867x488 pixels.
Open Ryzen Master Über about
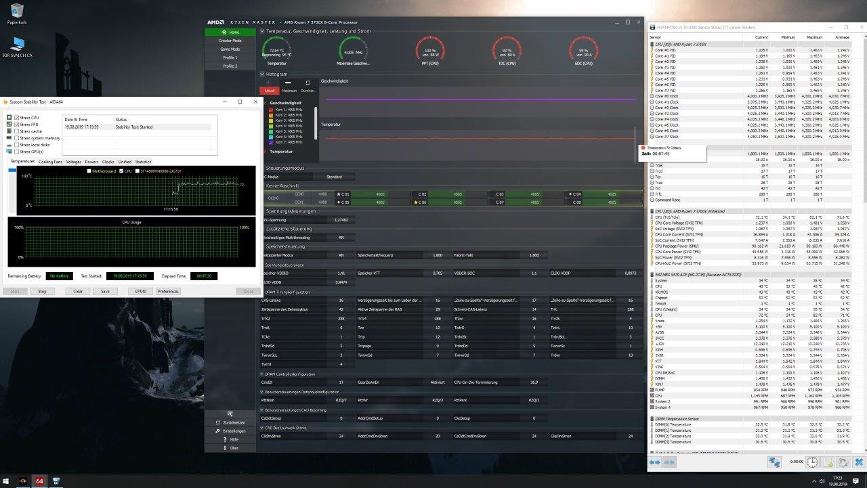230,447
